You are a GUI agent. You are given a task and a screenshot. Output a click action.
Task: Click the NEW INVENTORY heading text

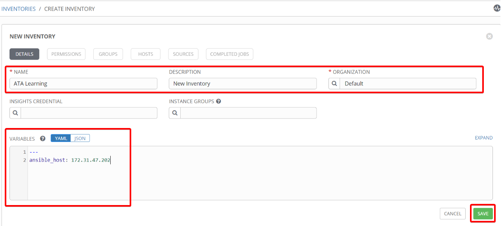click(x=32, y=36)
